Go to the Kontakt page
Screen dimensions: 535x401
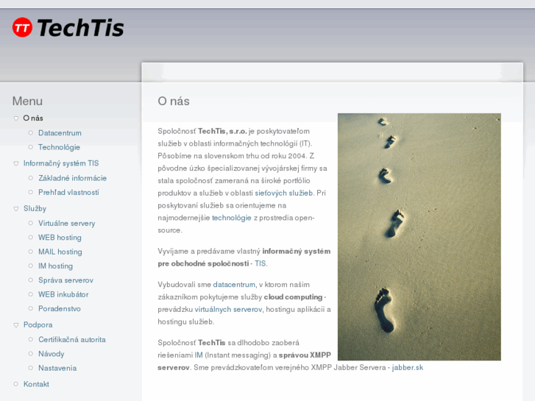click(36, 384)
